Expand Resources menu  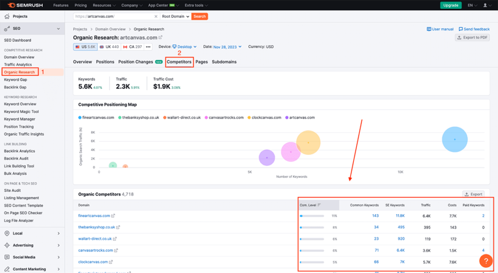(x=104, y=5)
